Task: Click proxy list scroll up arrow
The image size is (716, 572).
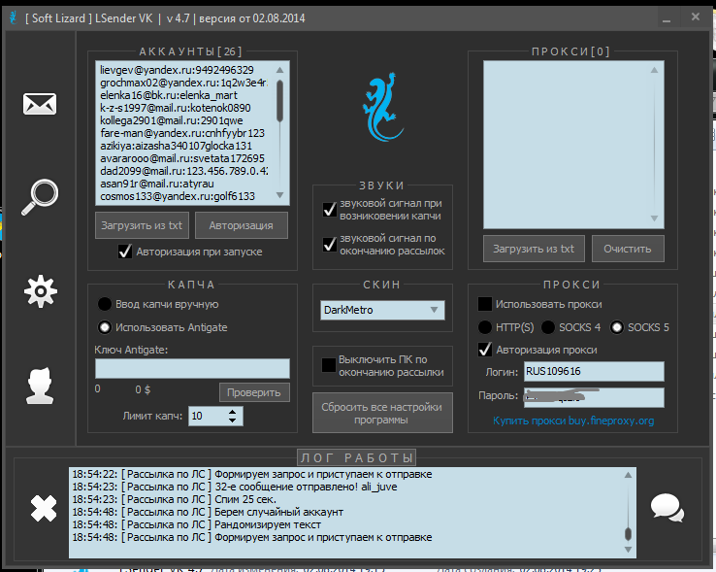Action: pyautogui.click(x=654, y=70)
